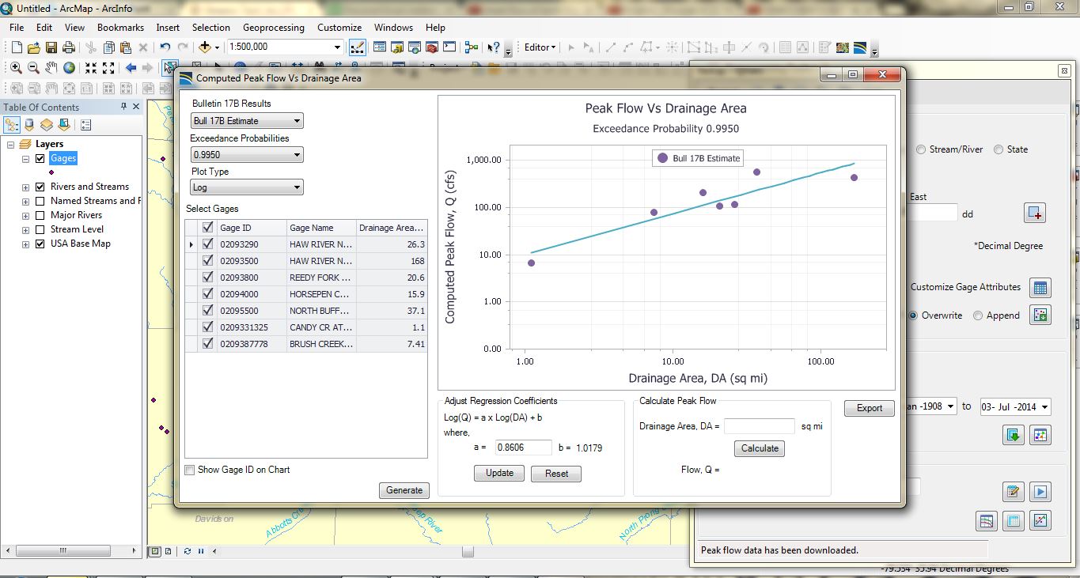
Task: Select the List By Visibility icon
Action: coord(47,124)
